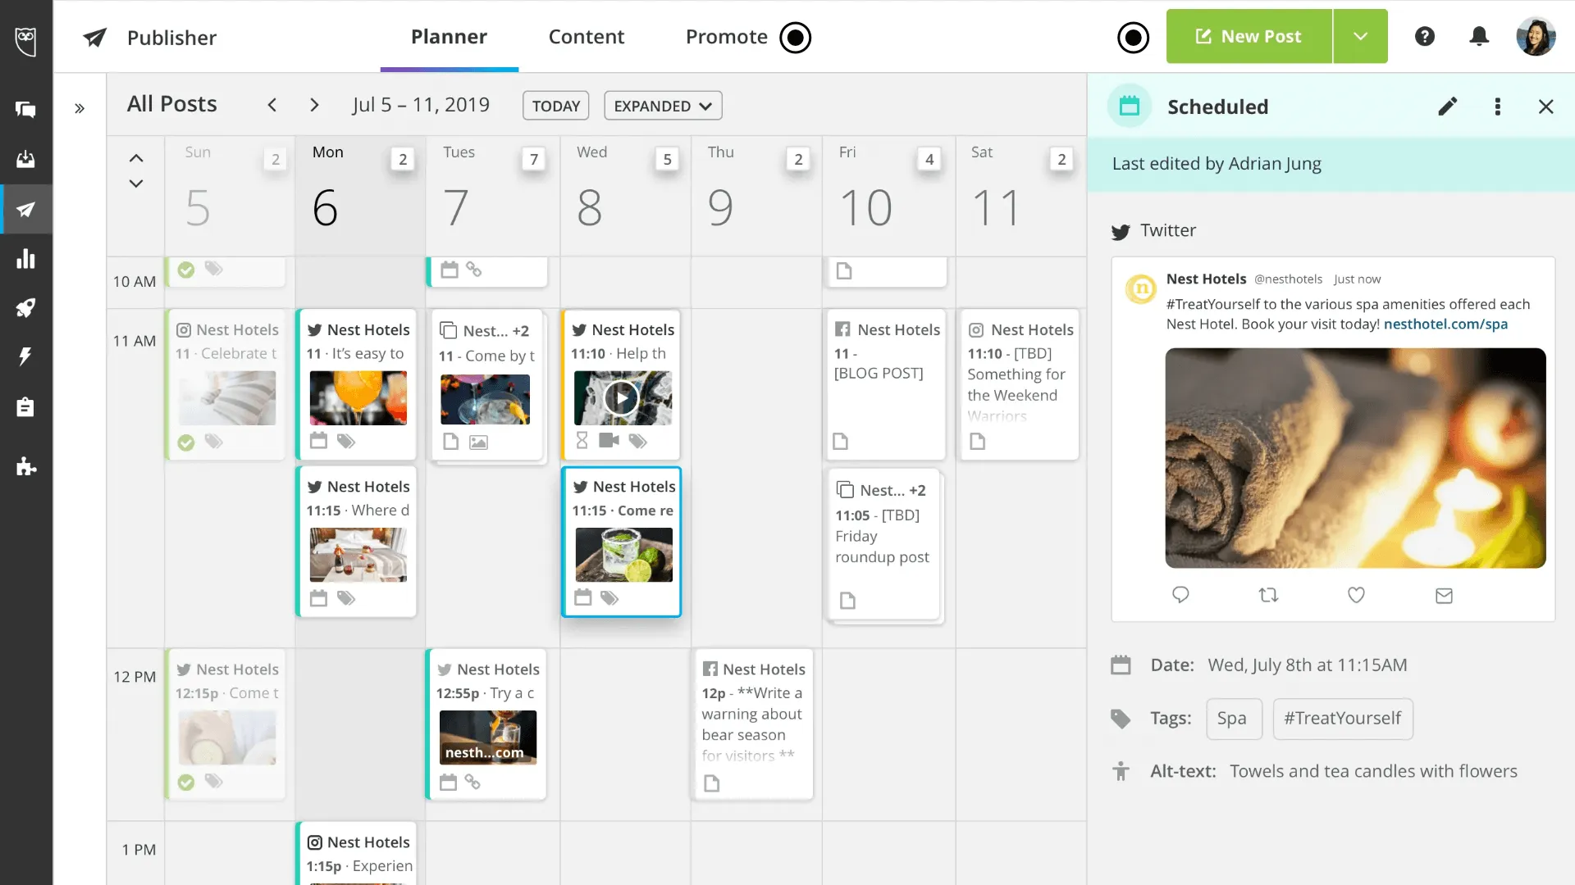
Task: Open the Analytics bar chart sidebar icon
Action: [x=25, y=259]
